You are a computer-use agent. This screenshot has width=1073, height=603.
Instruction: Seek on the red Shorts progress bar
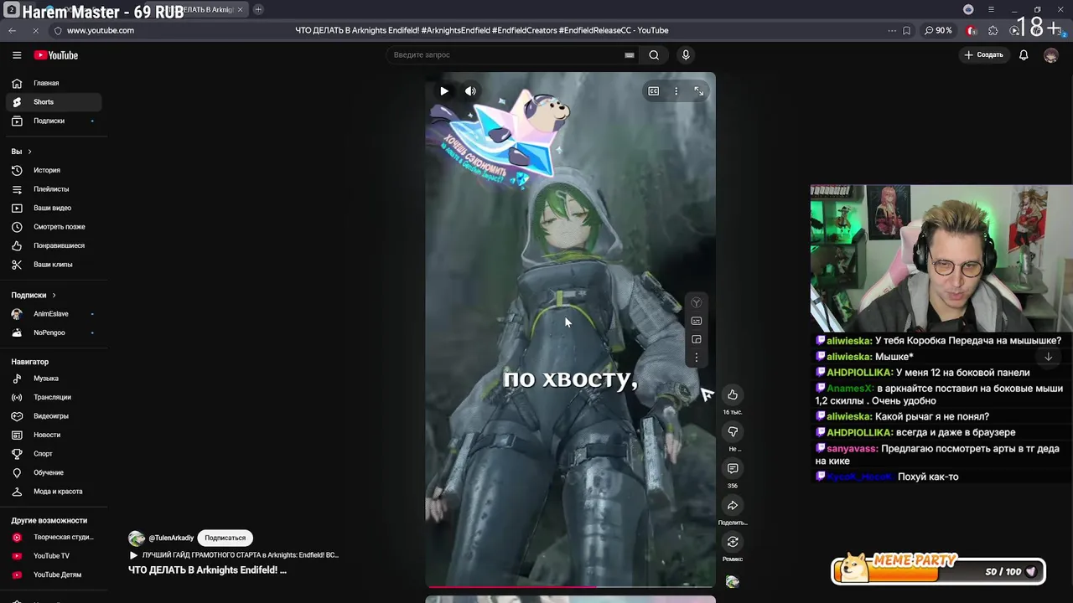(x=570, y=587)
